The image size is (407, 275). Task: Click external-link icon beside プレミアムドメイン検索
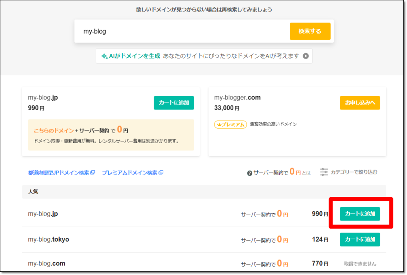point(161,173)
